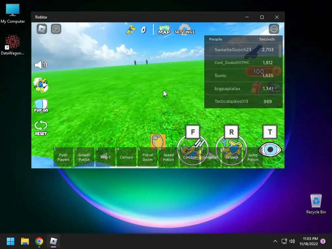Open the volume tray icon
This screenshot has height=249, width=332.
coord(292,241)
